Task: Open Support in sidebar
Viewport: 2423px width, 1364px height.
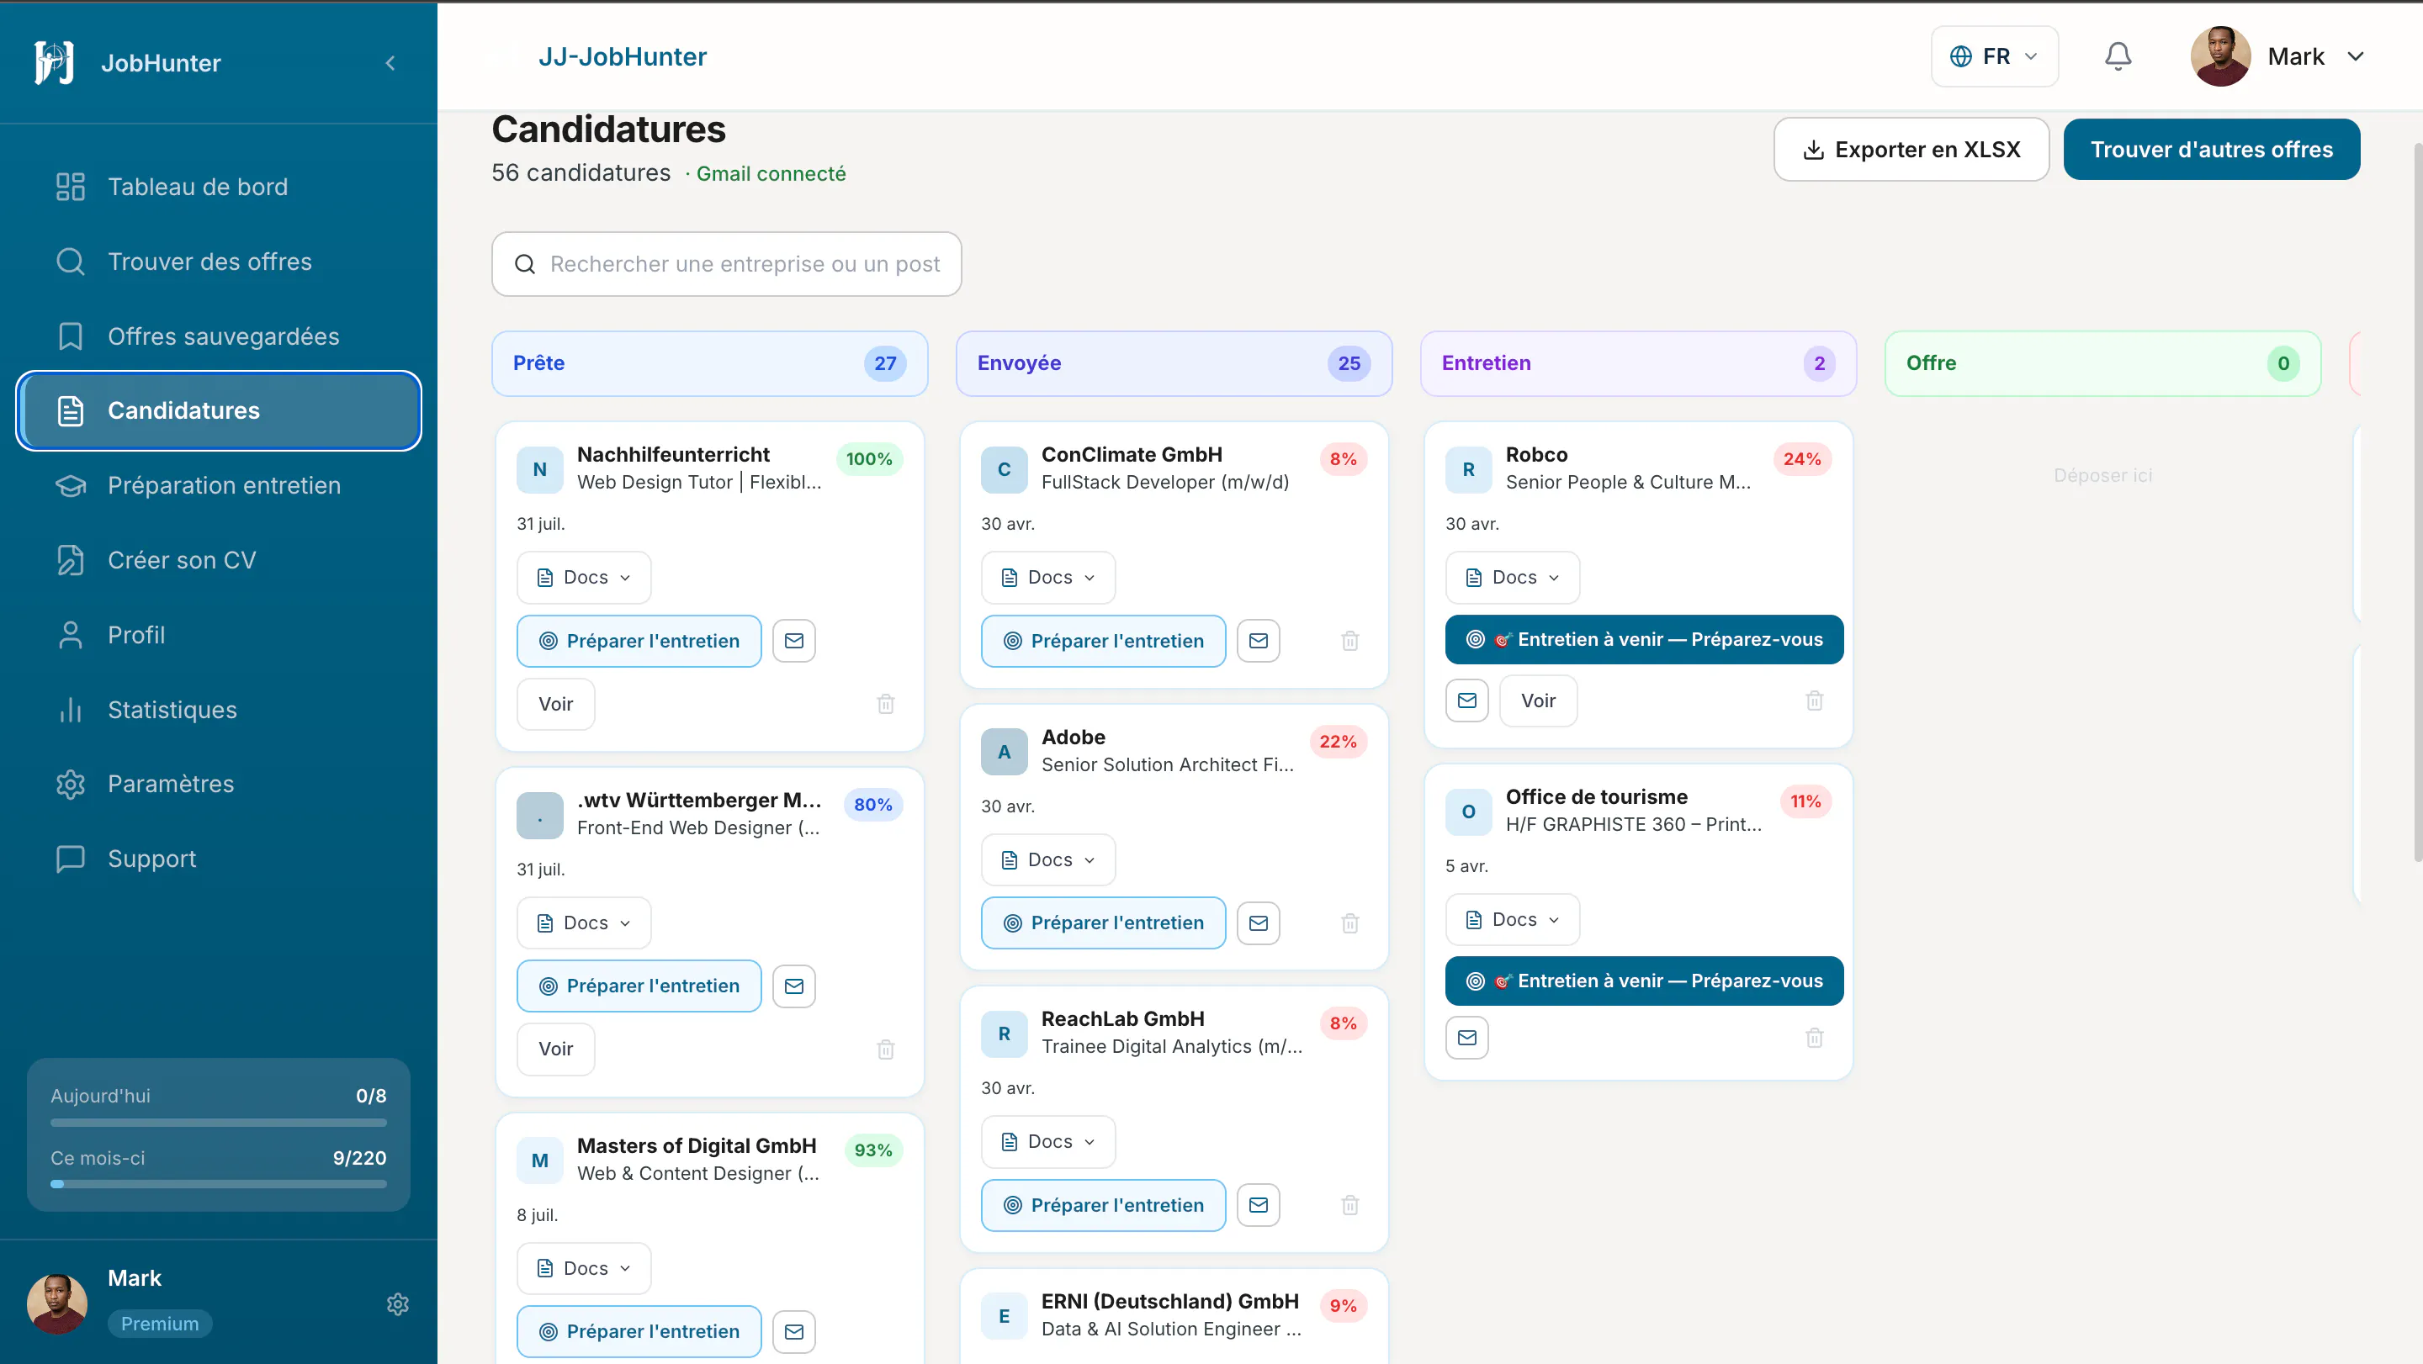Action: click(x=218, y=859)
